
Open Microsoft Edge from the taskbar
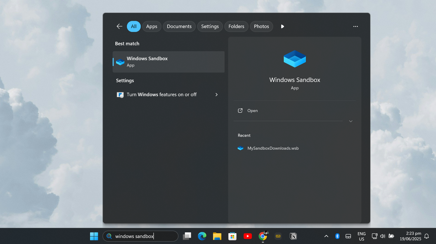(202, 236)
